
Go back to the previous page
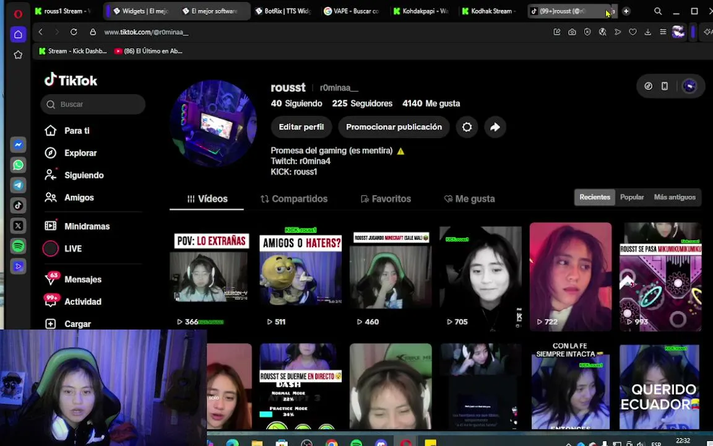click(x=40, y=32)
